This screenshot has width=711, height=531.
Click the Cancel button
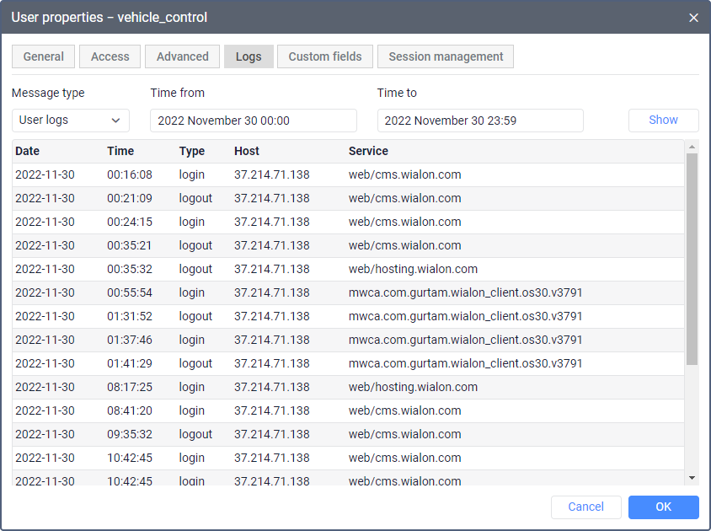click(x=586, y=507)
